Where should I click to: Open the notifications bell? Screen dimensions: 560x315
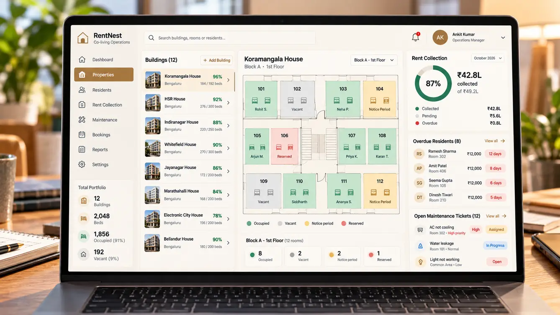tap(415, 37)
